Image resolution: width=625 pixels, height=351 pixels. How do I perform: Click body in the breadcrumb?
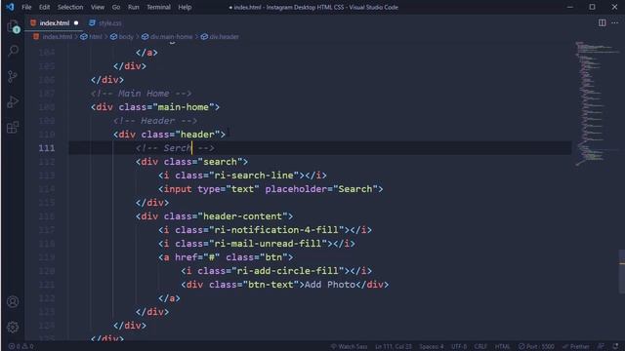click(x=126, y=37)
